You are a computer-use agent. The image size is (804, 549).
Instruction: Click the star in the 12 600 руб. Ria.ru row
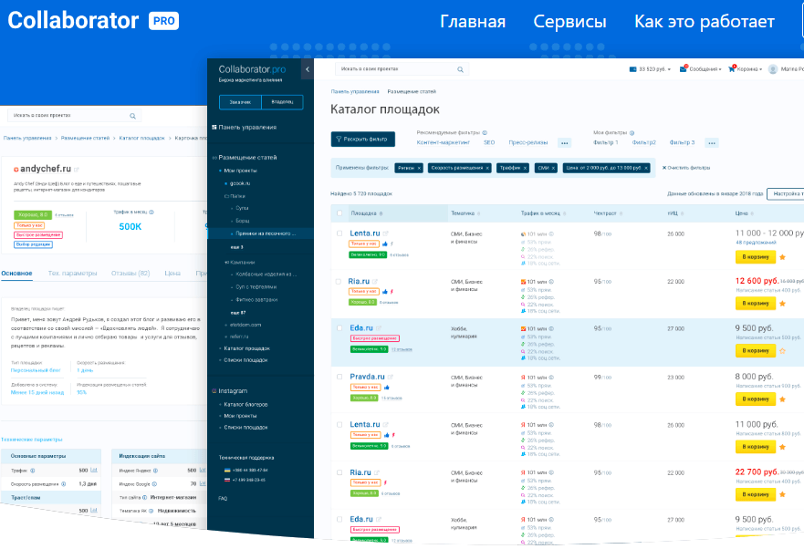(782, 304)
